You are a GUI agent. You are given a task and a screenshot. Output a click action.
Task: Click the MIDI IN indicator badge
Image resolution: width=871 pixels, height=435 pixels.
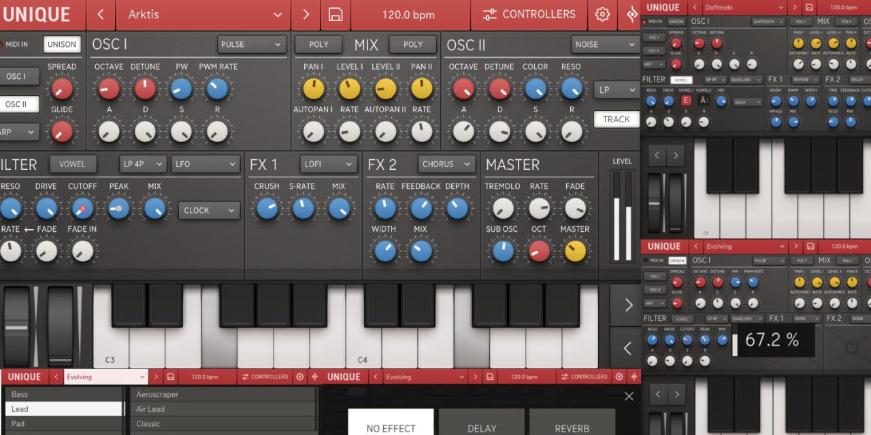coord(18,44)
